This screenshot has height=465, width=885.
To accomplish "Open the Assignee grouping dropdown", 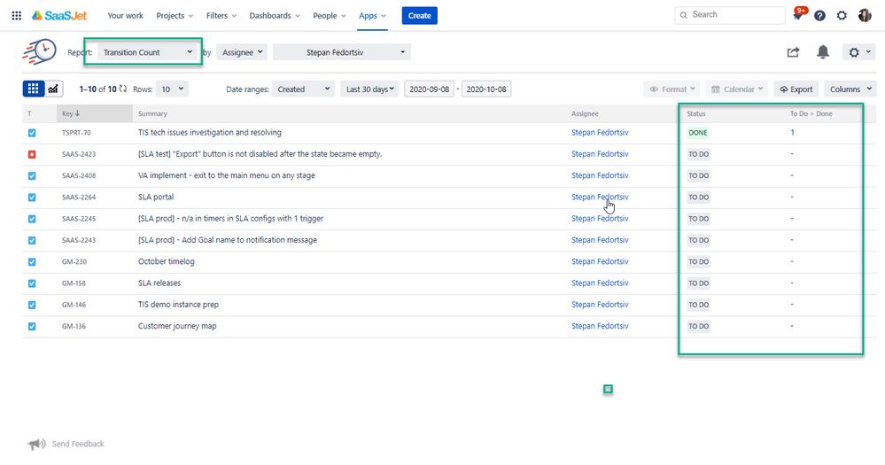I will click(x=242, y=52).
